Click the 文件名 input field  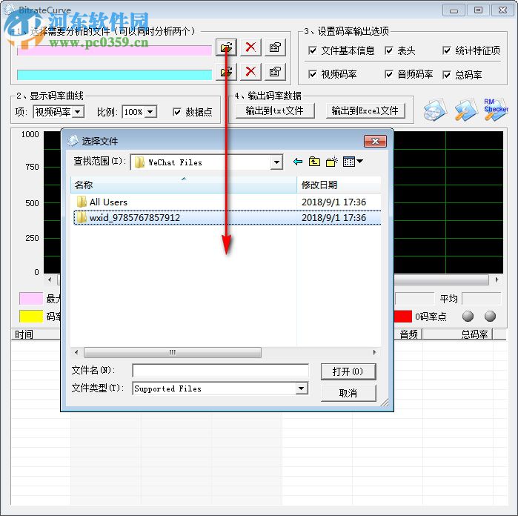point(220,371)
